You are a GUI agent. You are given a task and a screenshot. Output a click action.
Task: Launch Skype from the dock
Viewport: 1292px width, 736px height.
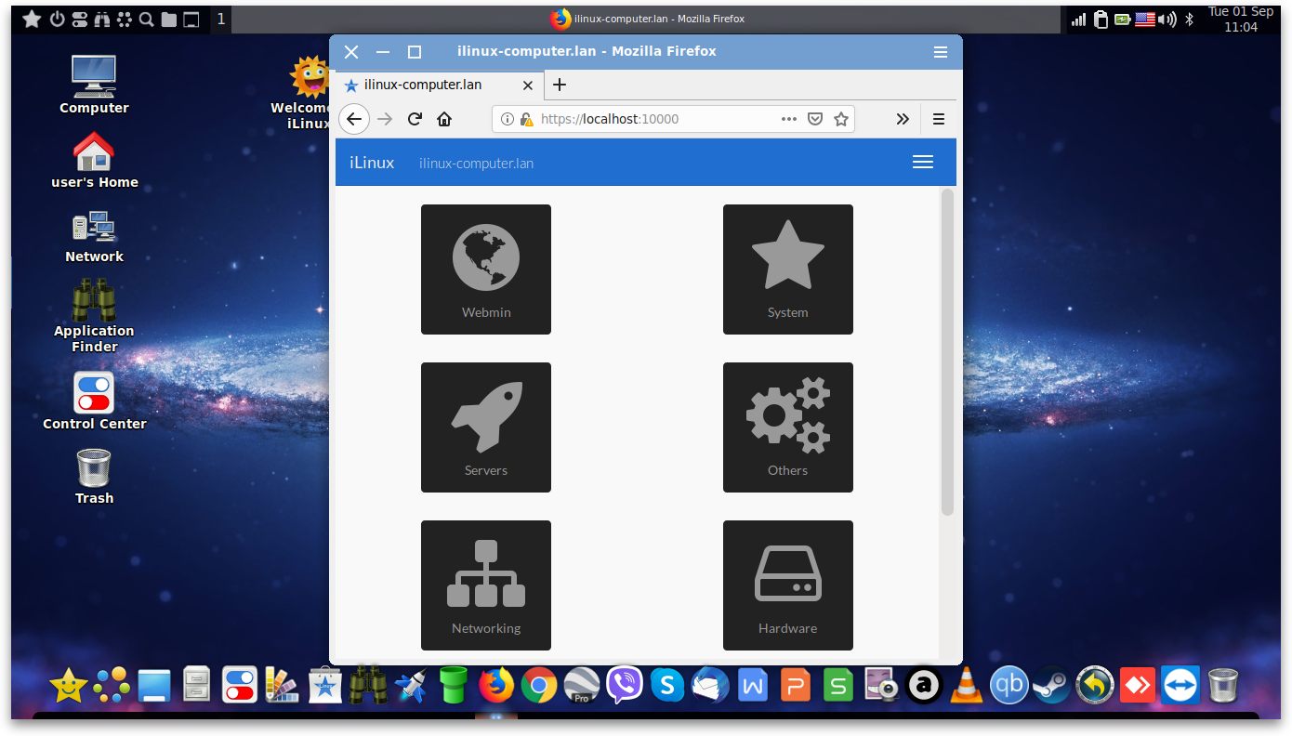coord(667,686)
